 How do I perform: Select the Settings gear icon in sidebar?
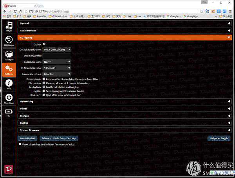[x=9, y=70]
